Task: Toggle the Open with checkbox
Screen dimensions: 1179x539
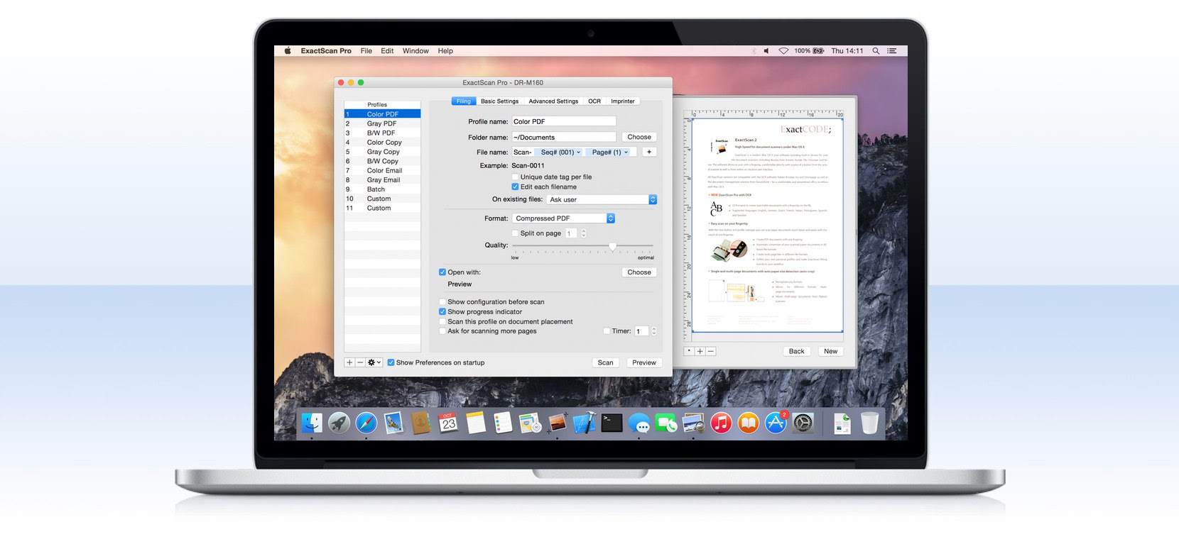Action: coord(442,272)
